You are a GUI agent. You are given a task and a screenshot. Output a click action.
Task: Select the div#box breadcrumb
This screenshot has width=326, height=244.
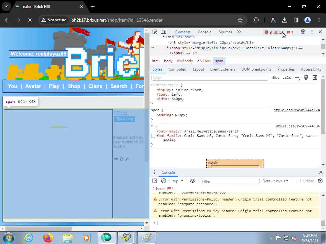[204, 61]
